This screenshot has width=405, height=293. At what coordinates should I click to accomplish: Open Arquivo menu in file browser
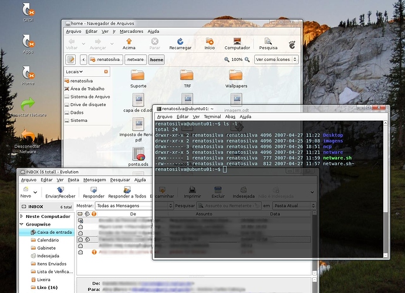73,31
